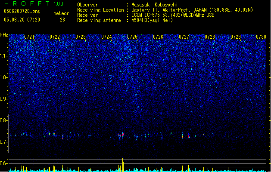Click the kHz axis unit label
Viewport: 271px width, 172px height.
point(4,35)
